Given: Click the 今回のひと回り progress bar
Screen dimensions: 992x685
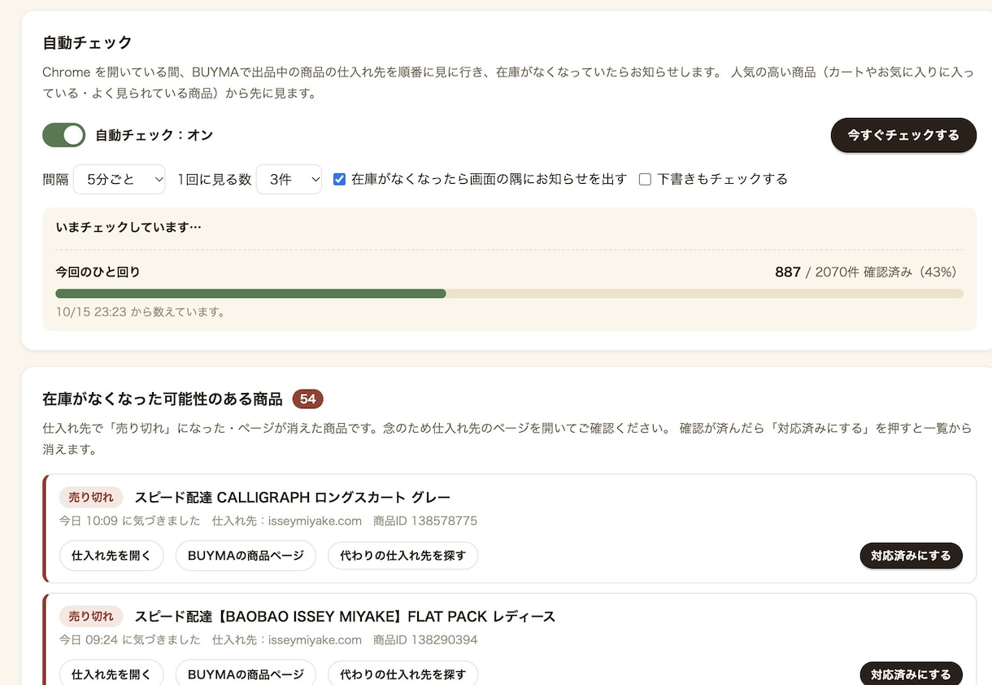Looking at the screenshot, I should (x=509, y=293).
